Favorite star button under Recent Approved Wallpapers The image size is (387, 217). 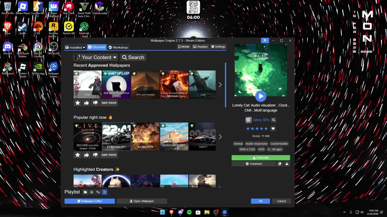coord(78,103)
